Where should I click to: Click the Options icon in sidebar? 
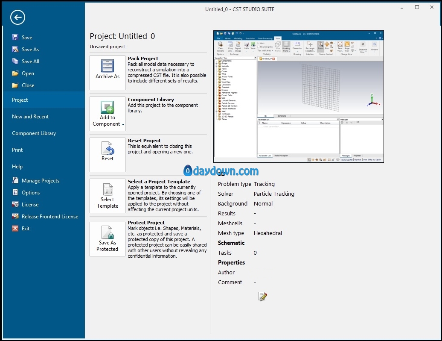15,193
